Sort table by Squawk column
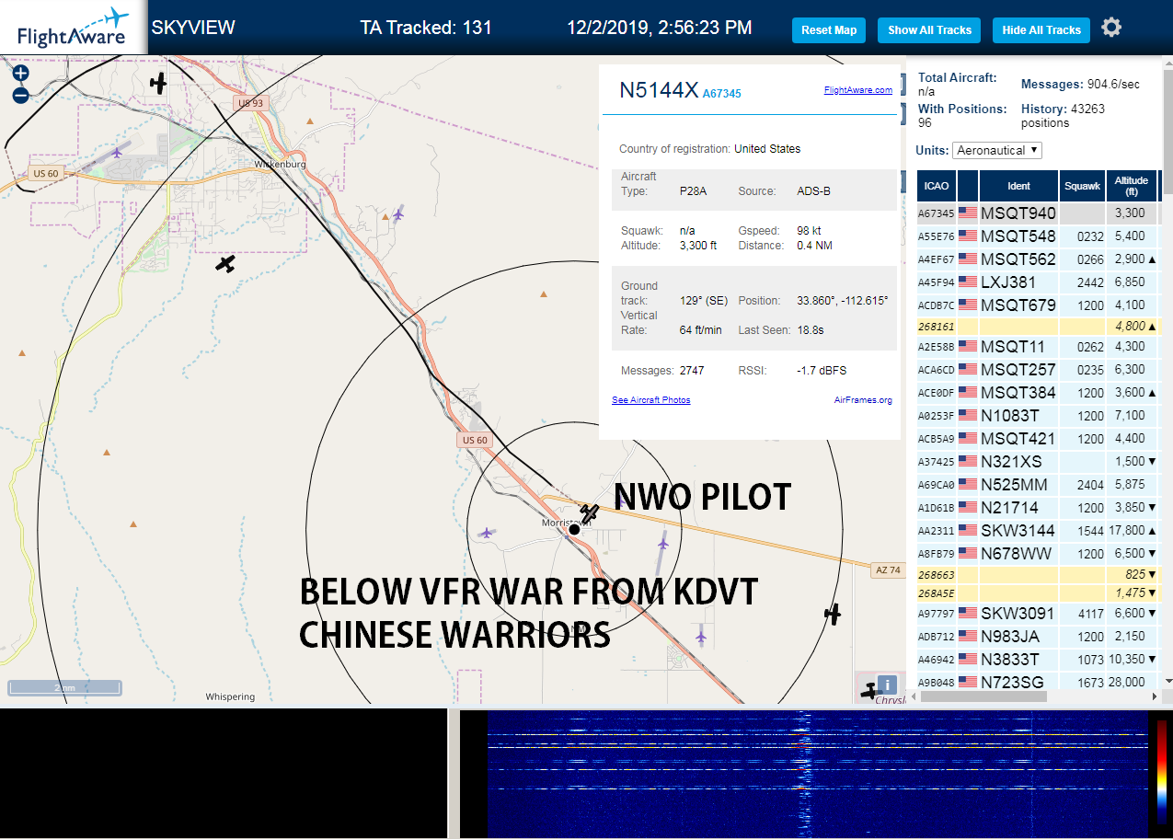The width and height of the screenshot is (1173, 840). pyautogui.click(x=1082, y=186)
